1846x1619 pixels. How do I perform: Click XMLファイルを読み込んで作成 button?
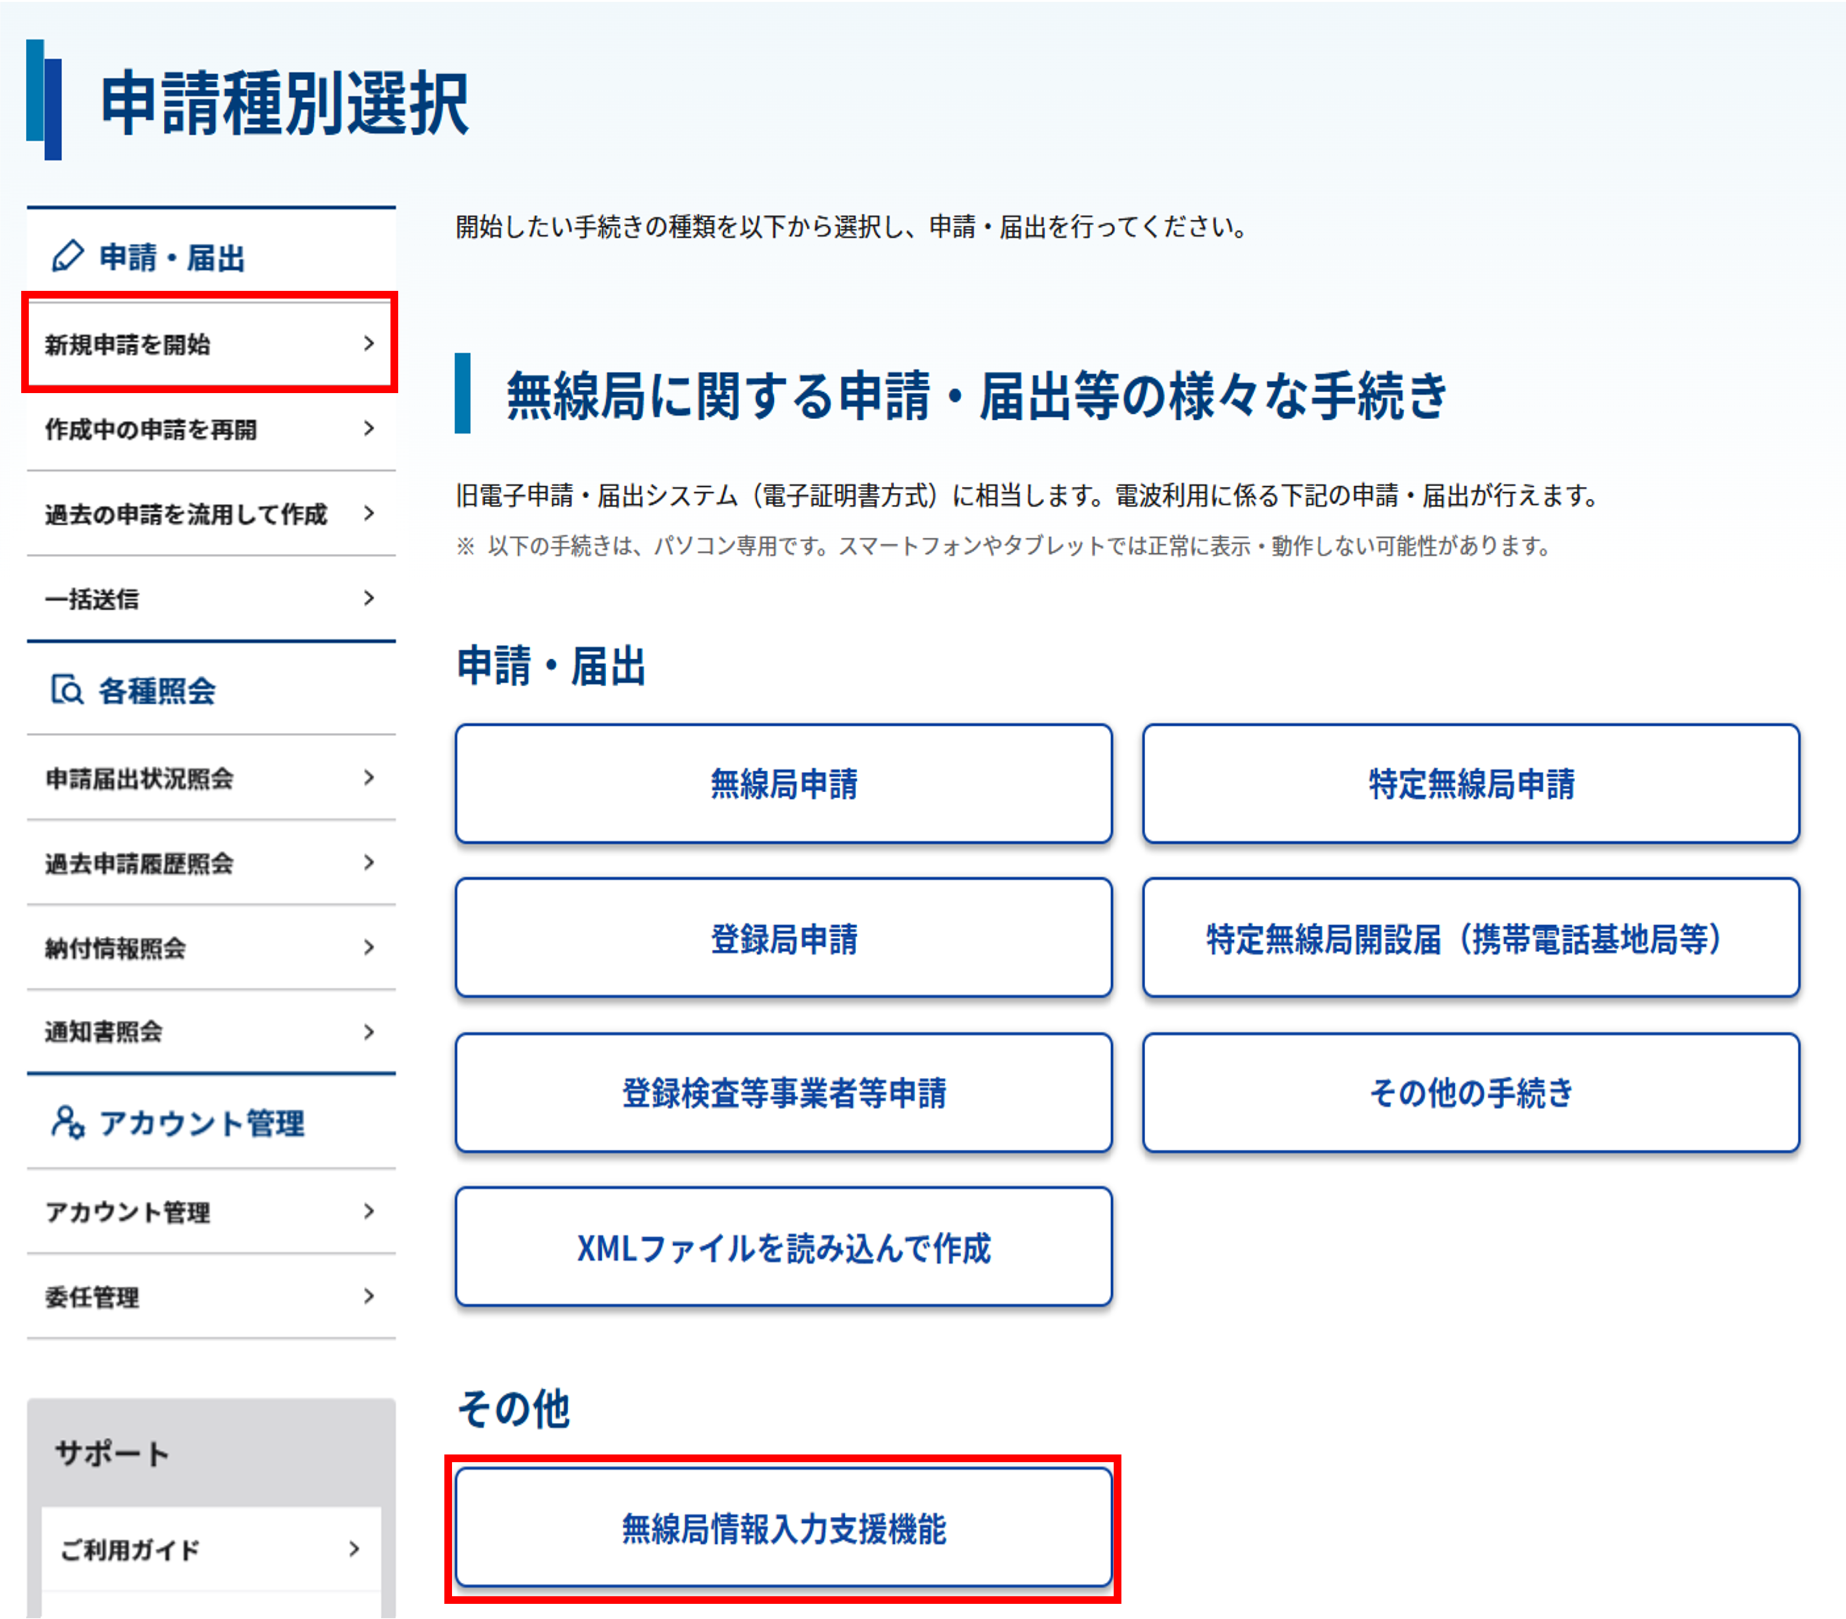click(x=783, y=1247)
